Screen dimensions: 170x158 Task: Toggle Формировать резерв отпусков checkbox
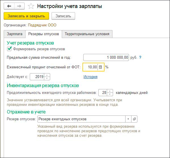pos(9,49)
